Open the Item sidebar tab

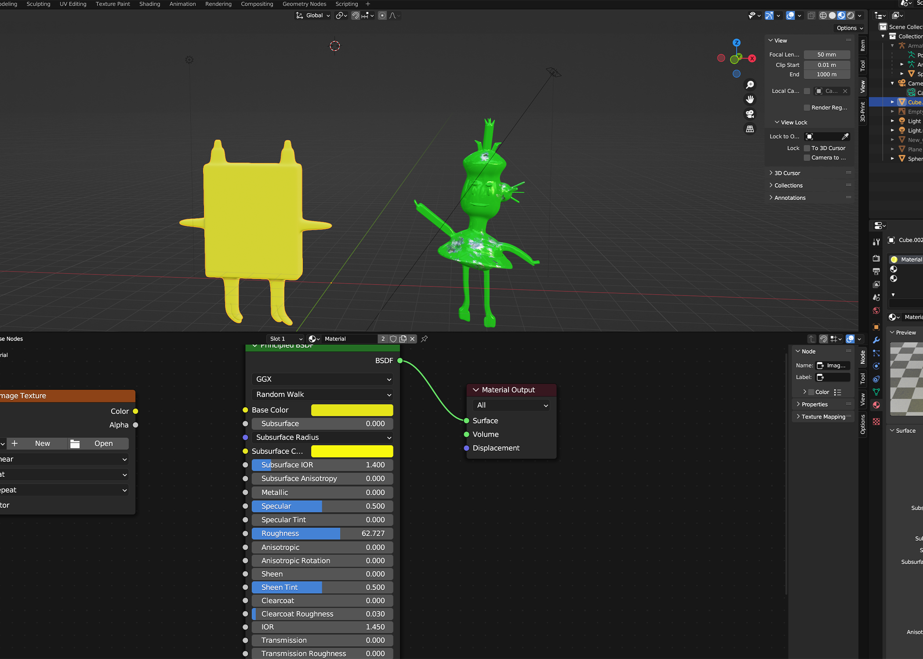(x=863, y=46)
